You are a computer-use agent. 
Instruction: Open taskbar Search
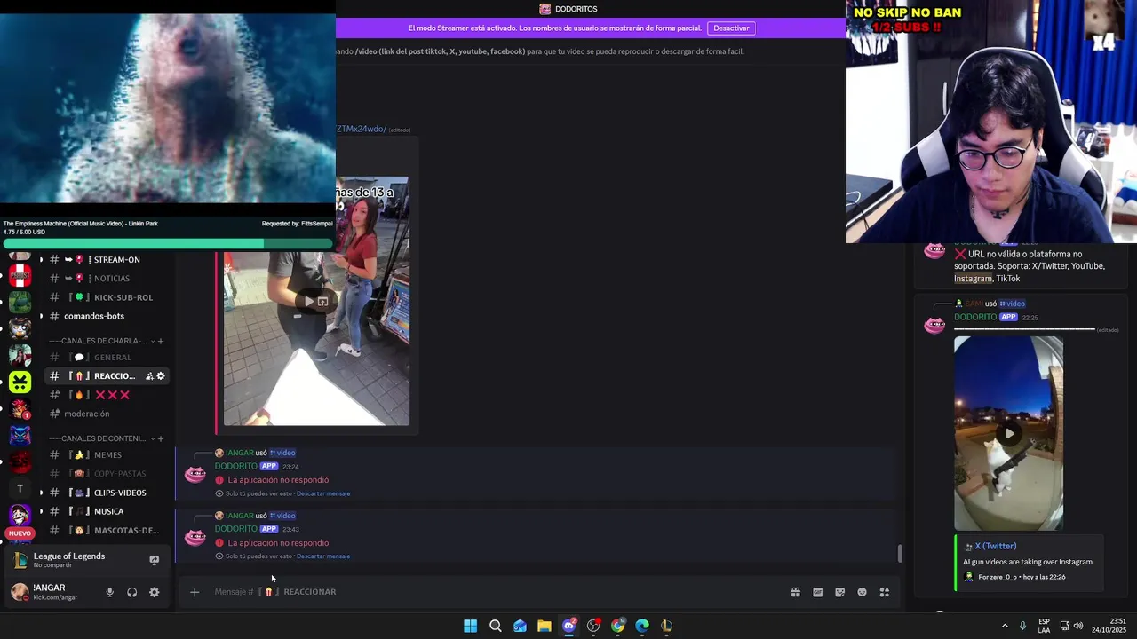[496, 626]
